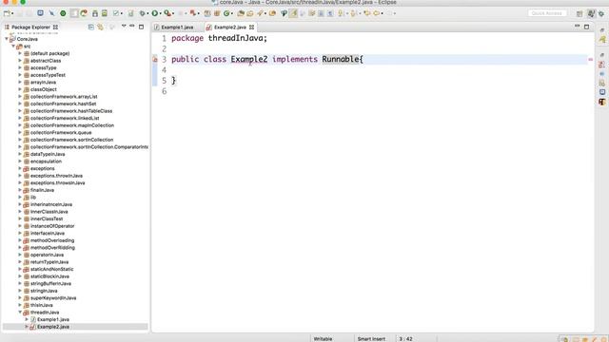
Task: Click the Debug bug icon
Action: tap(143, 13)
